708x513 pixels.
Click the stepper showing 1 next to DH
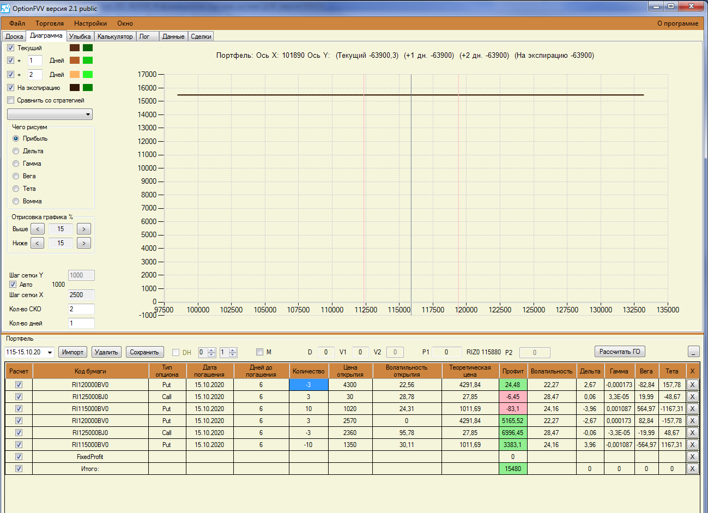tap(228, 352)
